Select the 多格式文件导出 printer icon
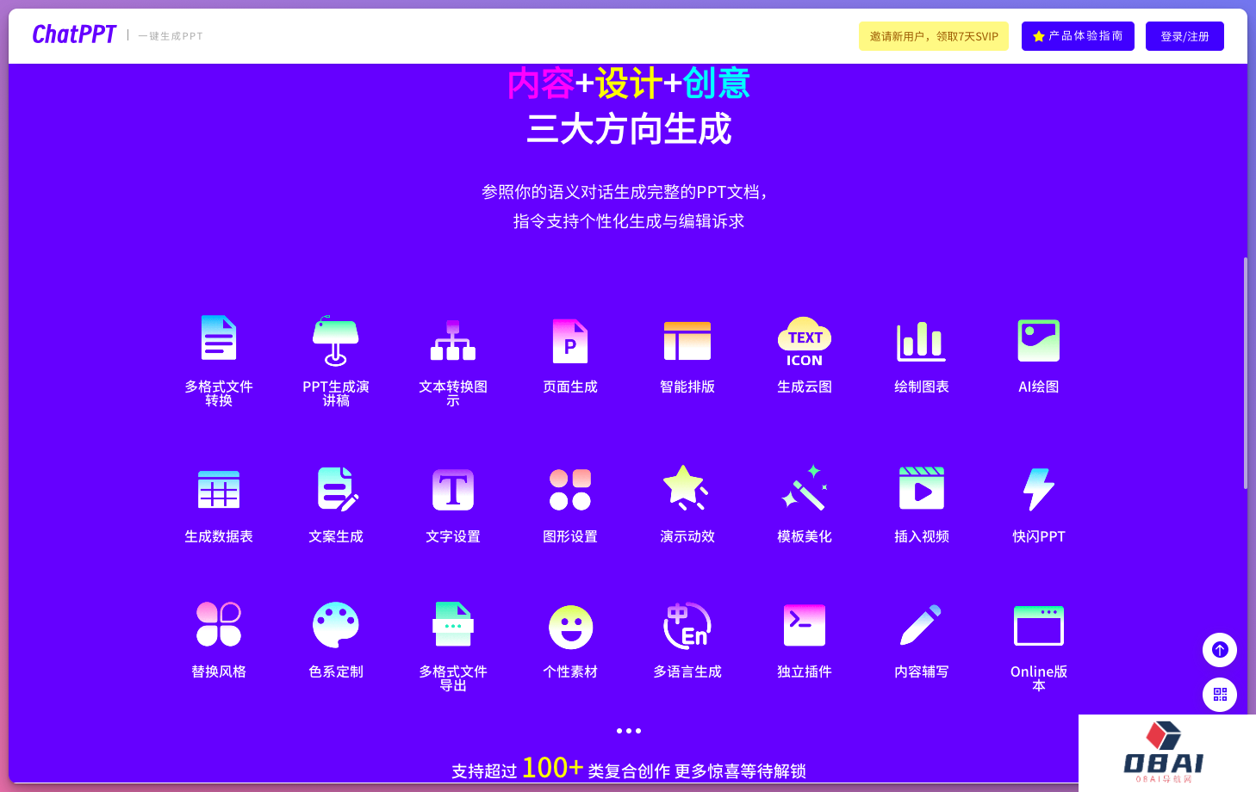 point(453,624)
